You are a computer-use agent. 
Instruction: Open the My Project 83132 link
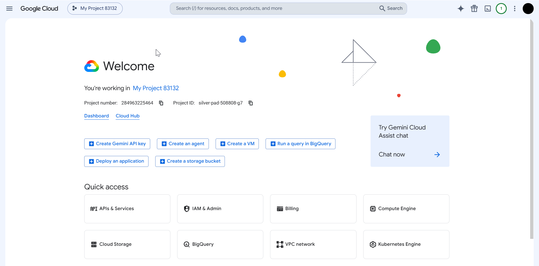[156, 88]
